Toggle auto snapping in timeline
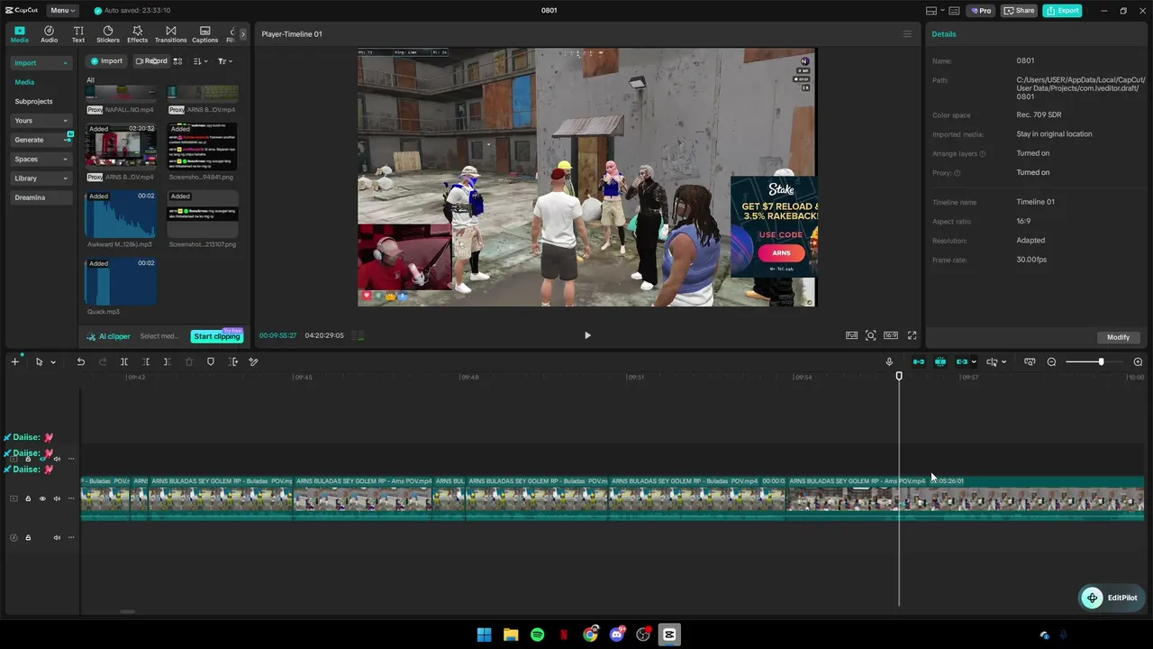Viewport: 1153px width, 649px height. (x=940, y=361)
